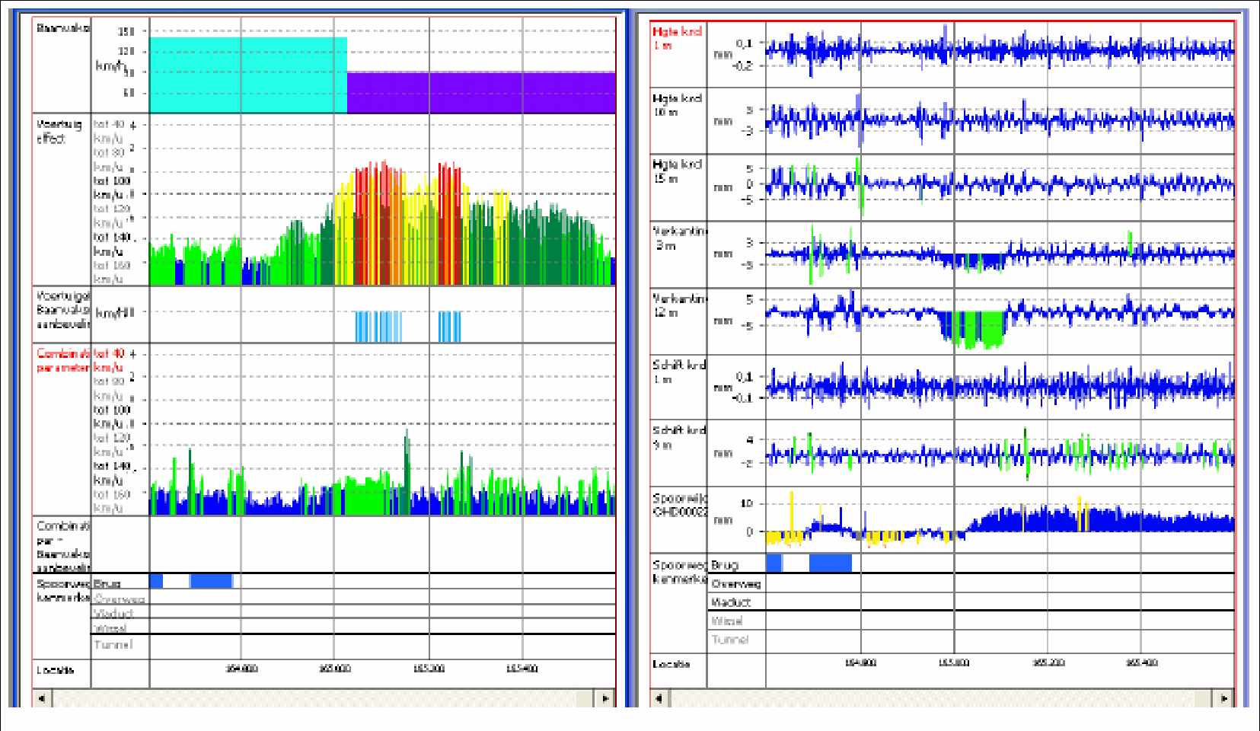Click the right panel horizontal scrollbar track
The image size is (1260, 731).
(x=941, y=697)
